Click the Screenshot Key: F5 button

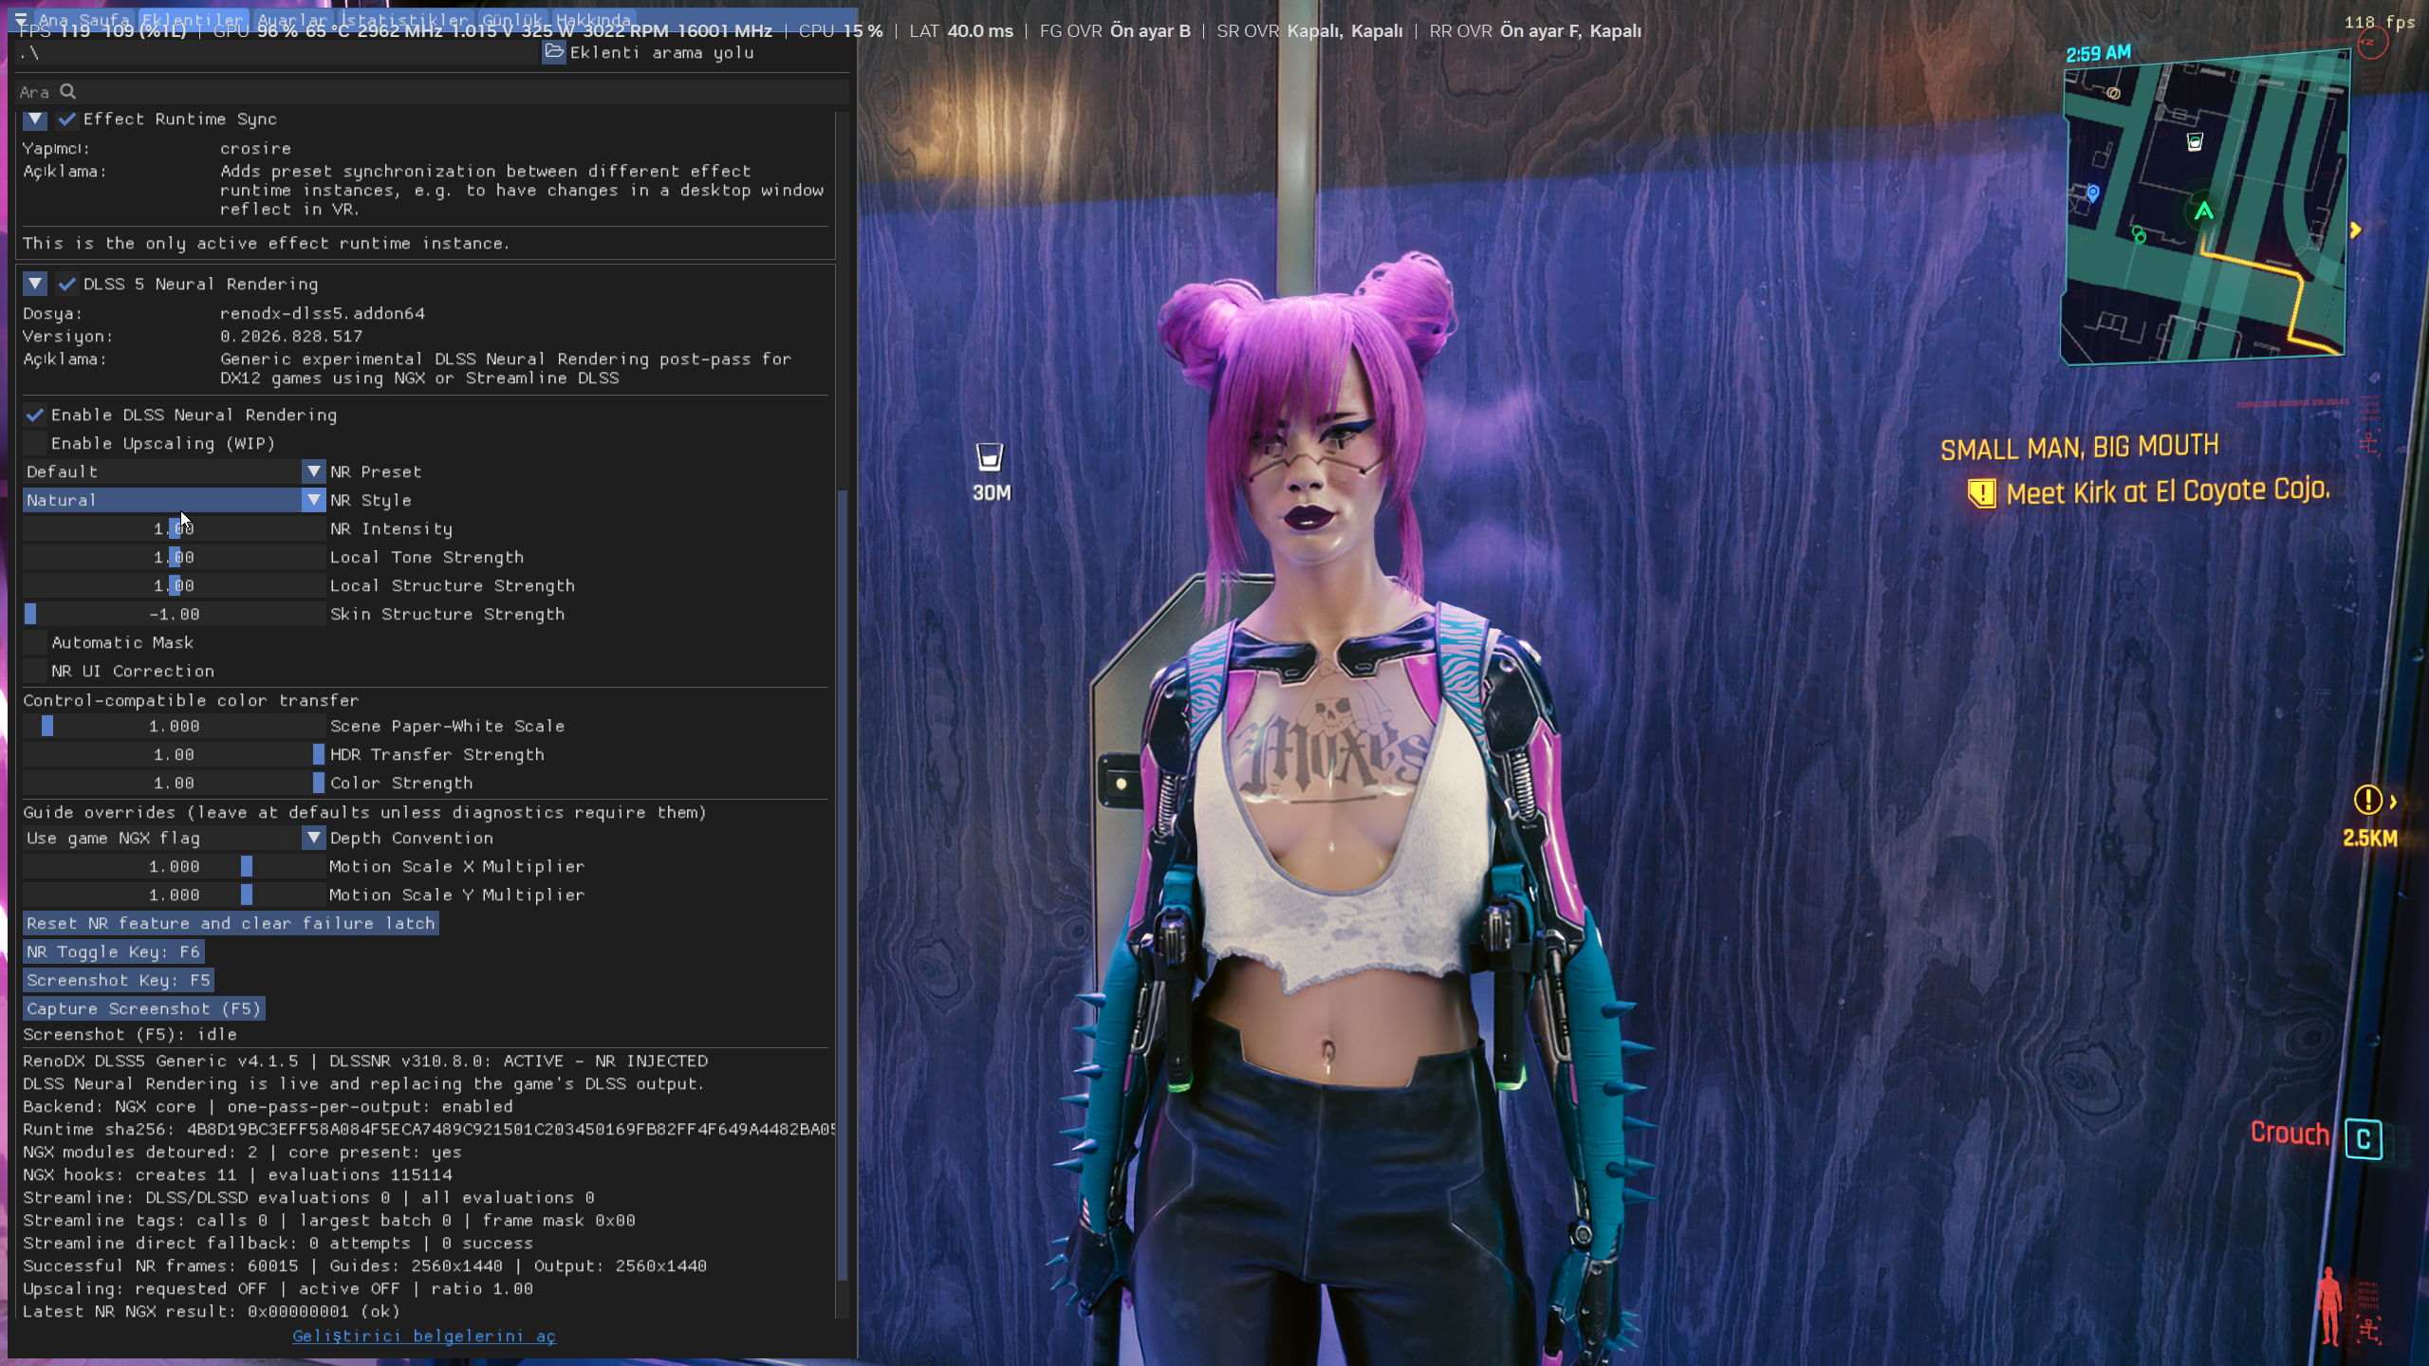coord(119,981)
